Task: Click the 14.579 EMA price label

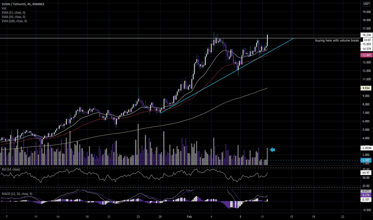Action: (366, 49)
